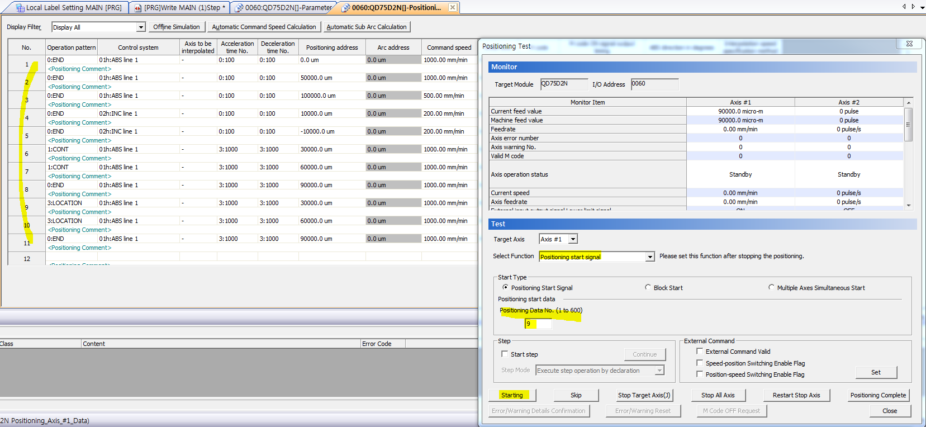
Task: Click the Local Label Setting tab icon
Action: 20,8
